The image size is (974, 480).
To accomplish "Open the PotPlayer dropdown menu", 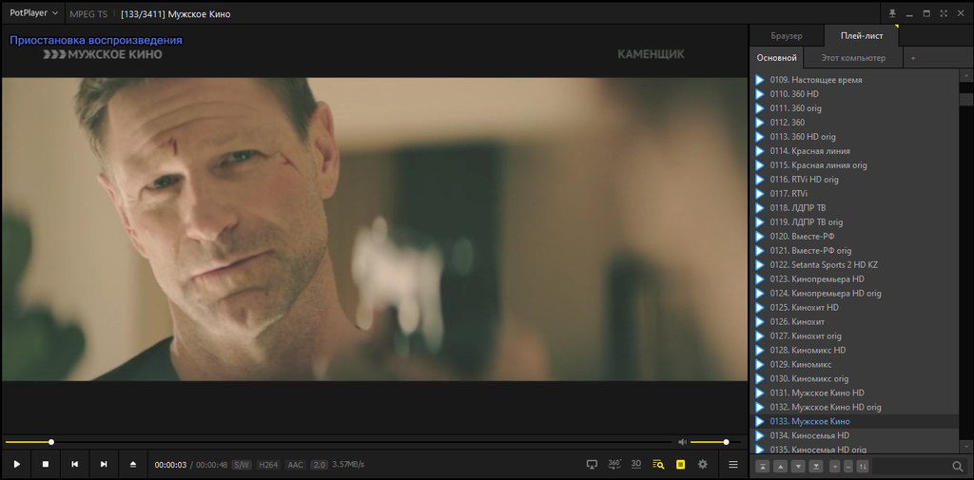I will click(x=33, y=13).
